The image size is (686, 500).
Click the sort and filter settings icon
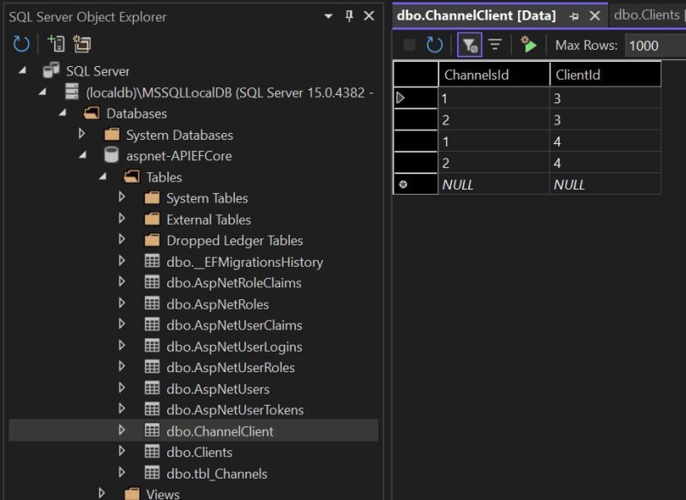496,45
